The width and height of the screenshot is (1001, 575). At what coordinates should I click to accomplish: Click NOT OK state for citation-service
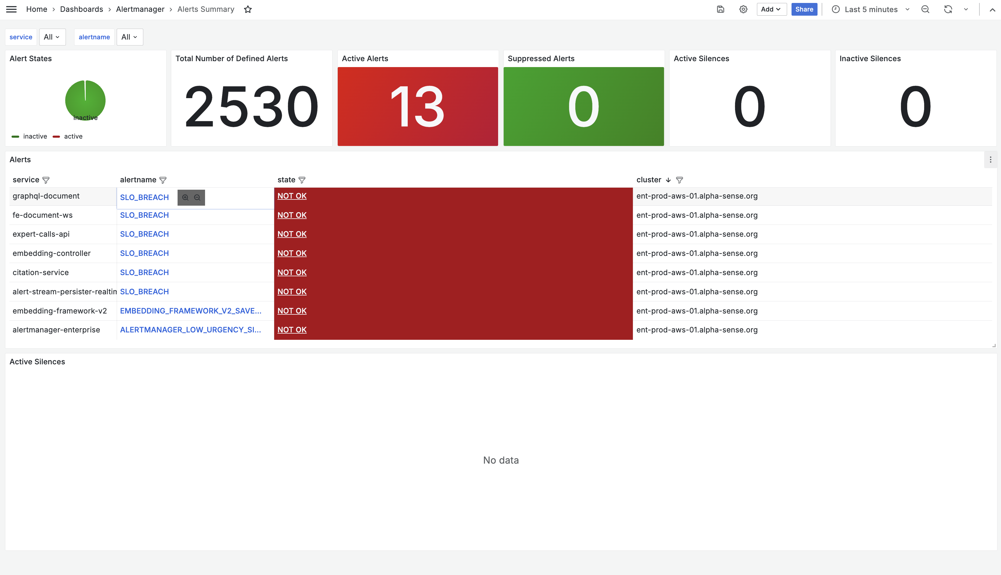tap(292, 272)
